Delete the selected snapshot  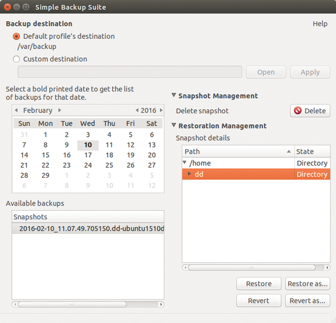click(x=310, y=110)
